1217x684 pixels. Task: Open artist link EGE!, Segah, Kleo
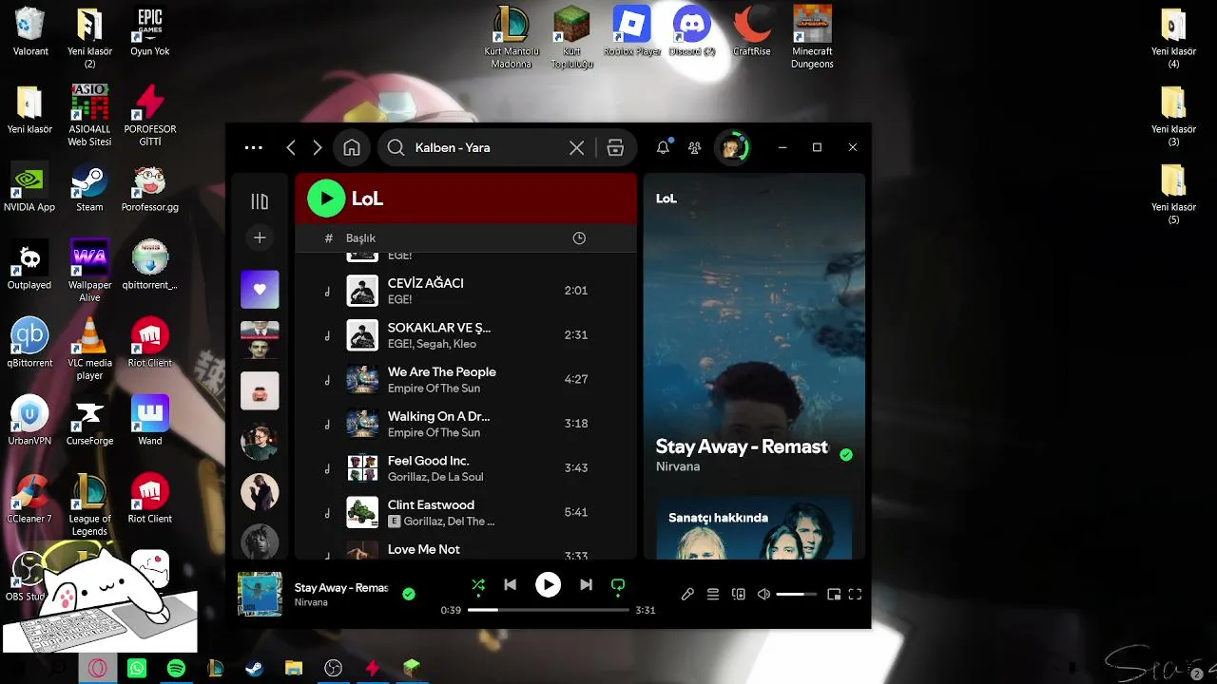click(x=433, y=344)
